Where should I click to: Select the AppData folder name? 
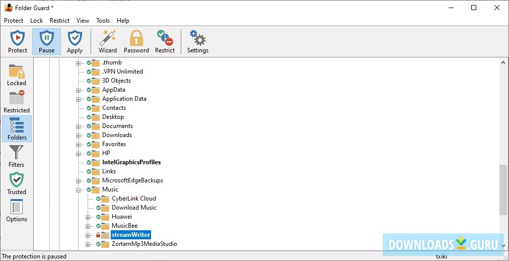[114, 89]
